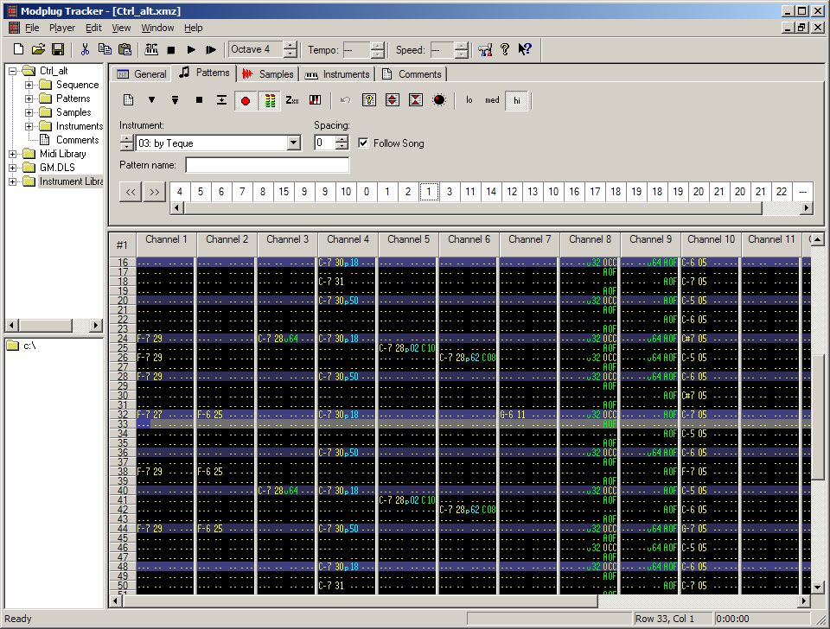Click the 'hi' detail level button
The image size is (830, 629).
pos(517,100)
